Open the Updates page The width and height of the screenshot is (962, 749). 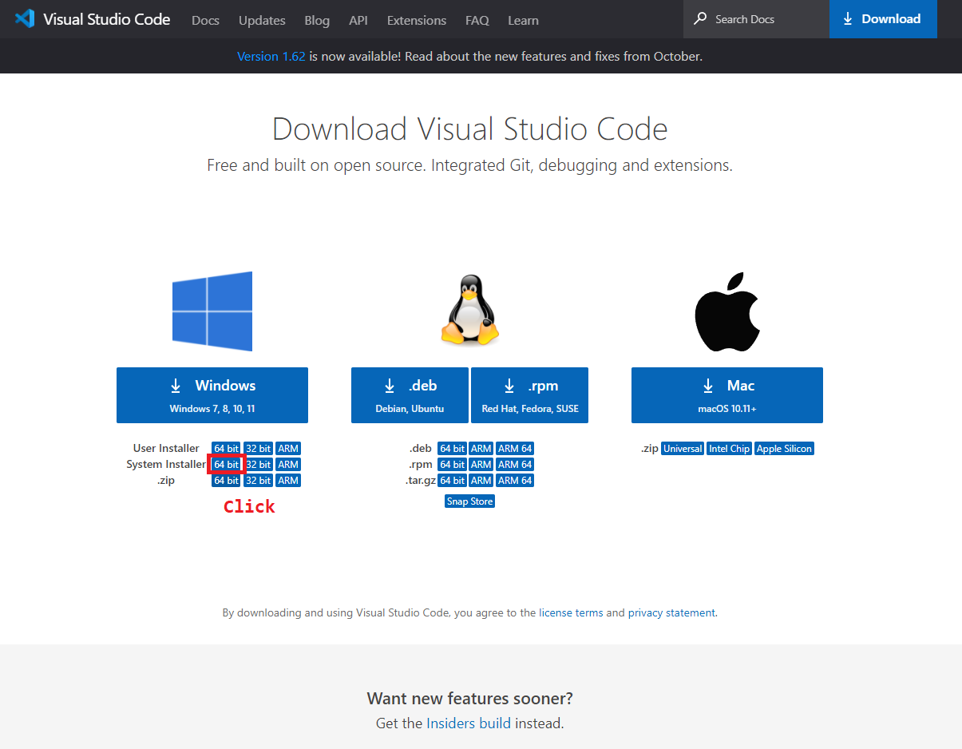[x=262, y=20]
